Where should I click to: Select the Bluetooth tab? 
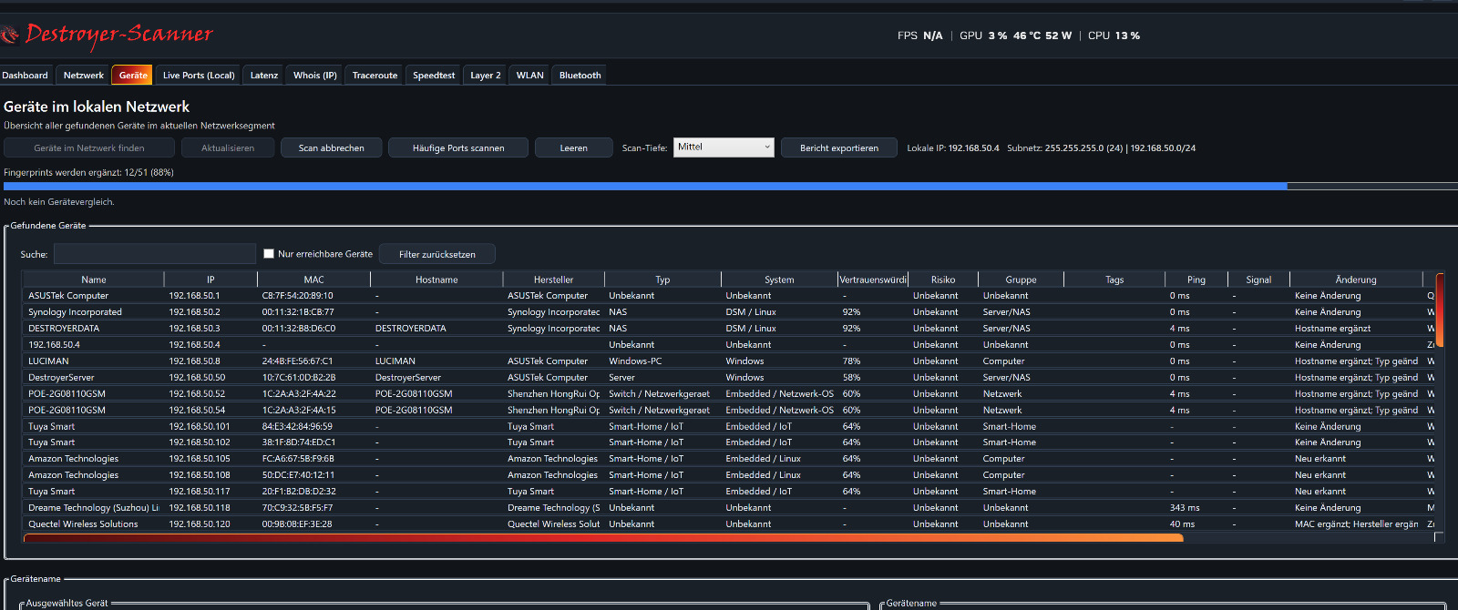[x=580, y=76]
